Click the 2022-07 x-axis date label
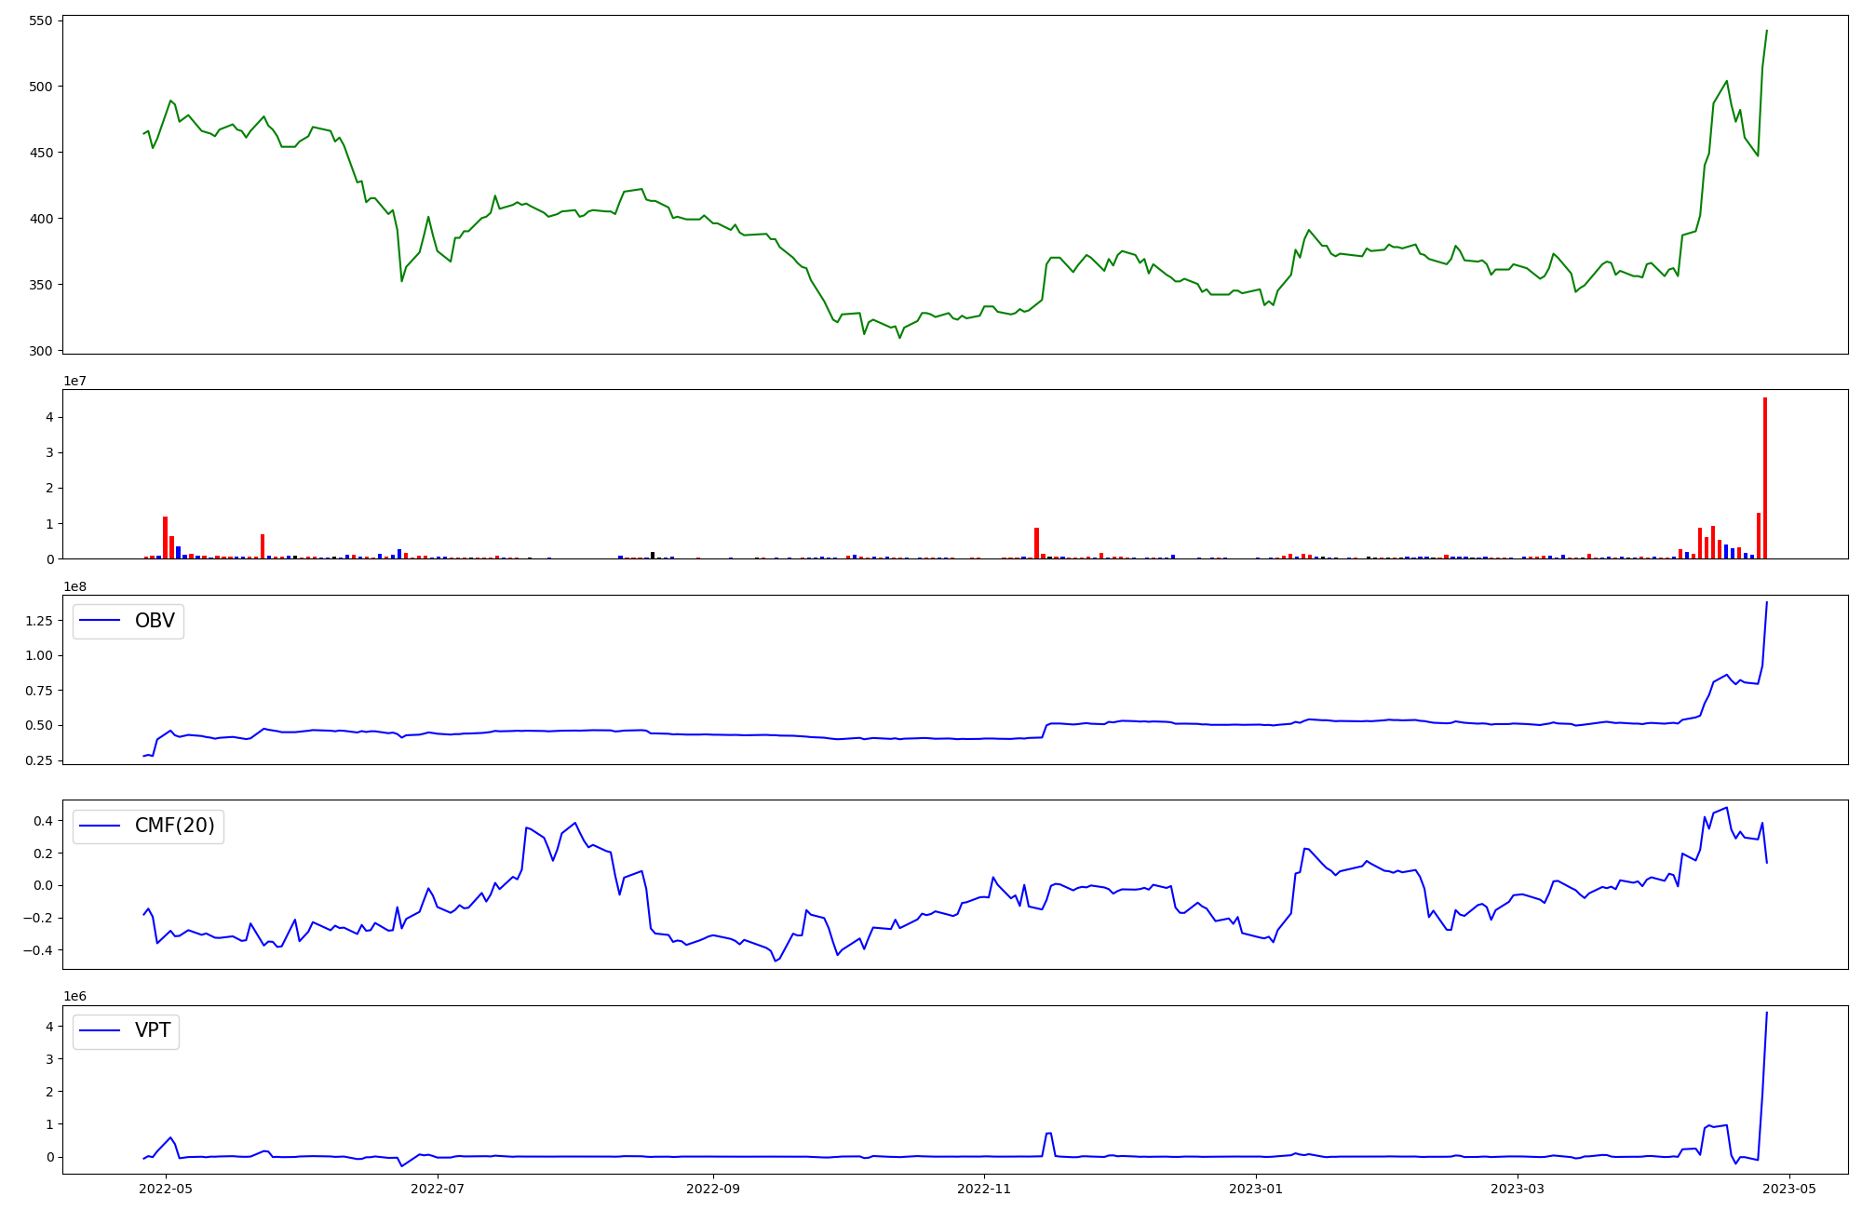This screenshot has width=1862, height=1210. point(438,1189)
